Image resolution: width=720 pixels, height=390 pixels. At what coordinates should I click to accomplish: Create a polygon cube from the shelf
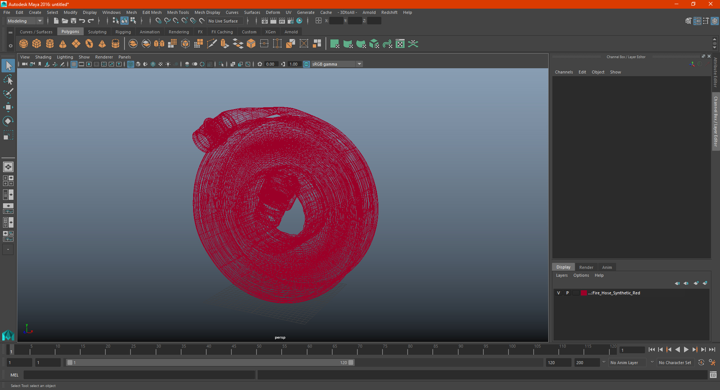pyautogui.click(x=37, y=44)
